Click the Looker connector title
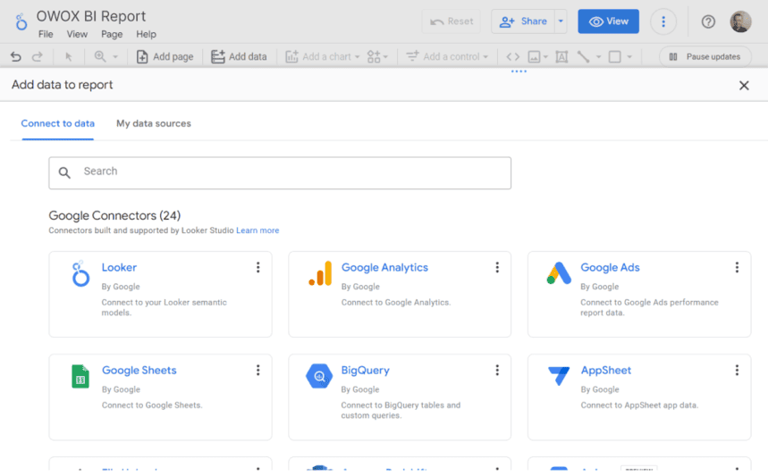Image resolution: width=768 pixels, height=476 pixels. (119, 268)
